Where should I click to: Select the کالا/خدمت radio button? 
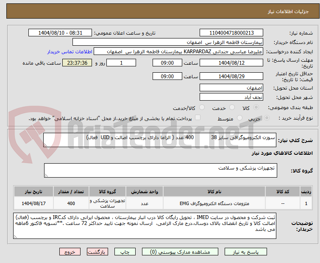(202, 107)
